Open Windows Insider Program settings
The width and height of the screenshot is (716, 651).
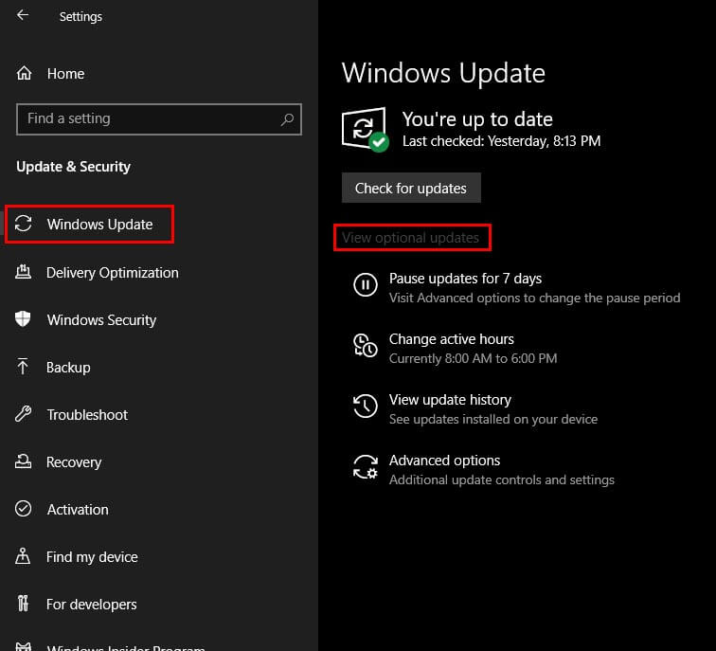[126, 647]
